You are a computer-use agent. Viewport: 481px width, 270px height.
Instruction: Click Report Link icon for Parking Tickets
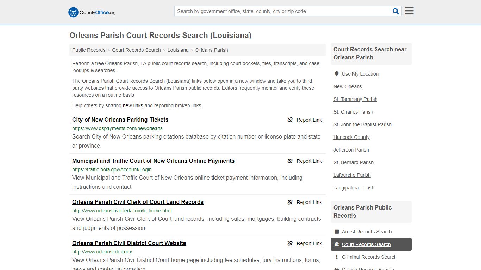pos(290,120)
